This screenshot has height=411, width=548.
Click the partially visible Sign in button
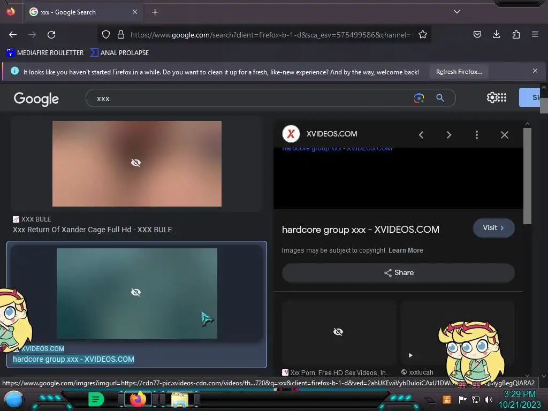coord(530,97)
